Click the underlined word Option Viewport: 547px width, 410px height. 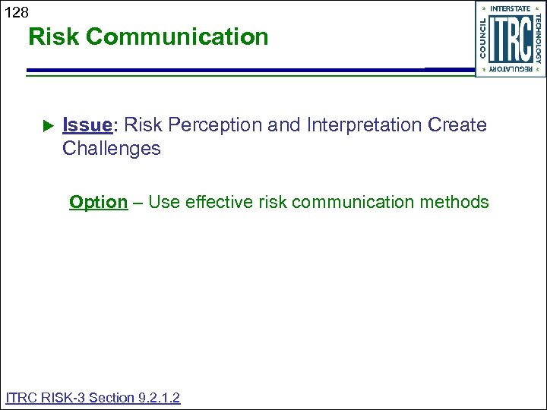98,202
